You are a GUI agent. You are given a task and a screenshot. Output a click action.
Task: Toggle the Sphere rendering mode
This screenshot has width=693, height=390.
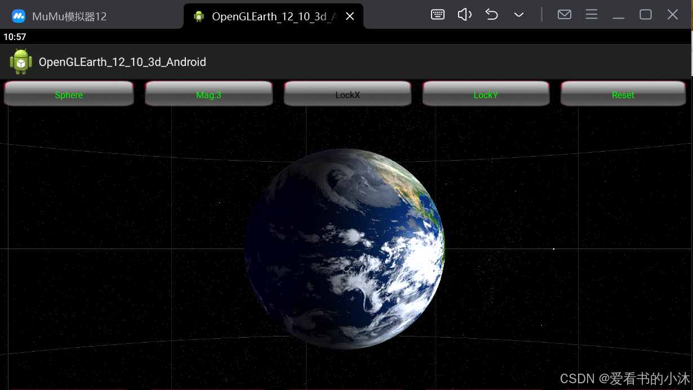coord(69,95)
